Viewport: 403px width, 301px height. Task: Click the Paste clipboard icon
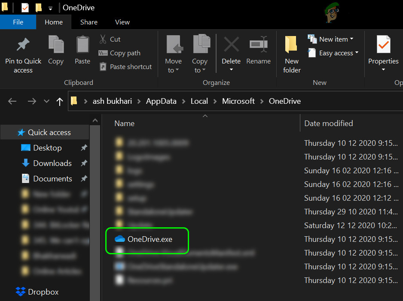pyautogui.click(x=82, y=44)
